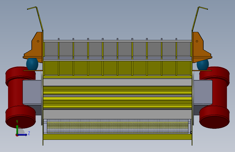Select the left gray box housing
Viewport: 235px width, 152px height.
tap(32, 92)
